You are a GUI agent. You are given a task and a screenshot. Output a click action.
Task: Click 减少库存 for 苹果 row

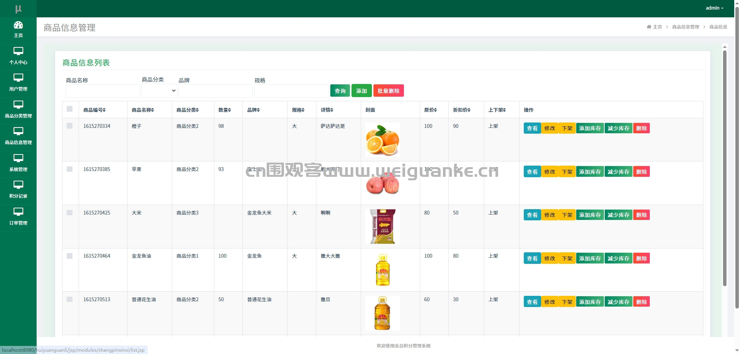pyautogui.click(x=618, y=171)
